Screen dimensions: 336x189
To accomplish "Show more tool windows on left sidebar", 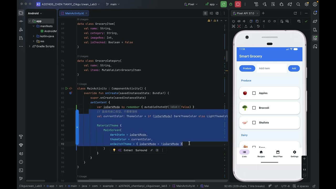I will click(x=21, y=46).
